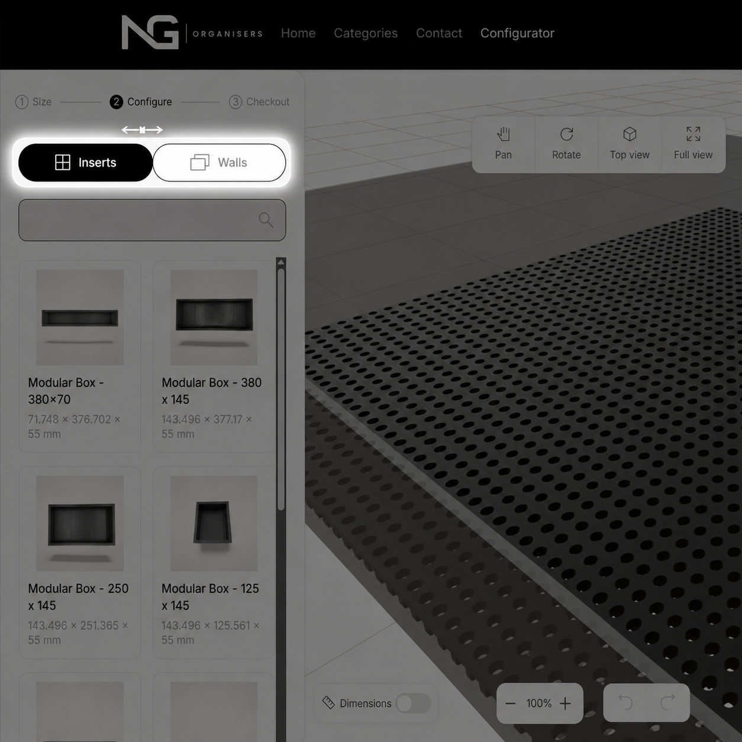Switch to the Inserts tab
The height and width of the screenshot is (742, 742).
coord(86,163)
